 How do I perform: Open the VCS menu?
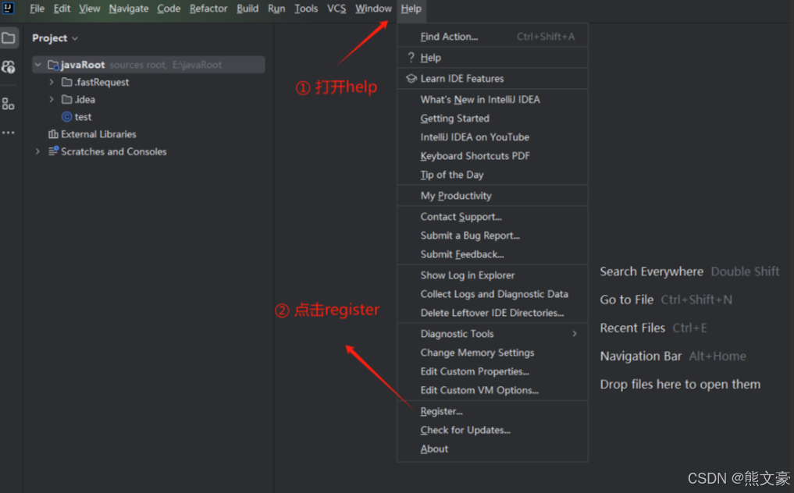point(336,9)
